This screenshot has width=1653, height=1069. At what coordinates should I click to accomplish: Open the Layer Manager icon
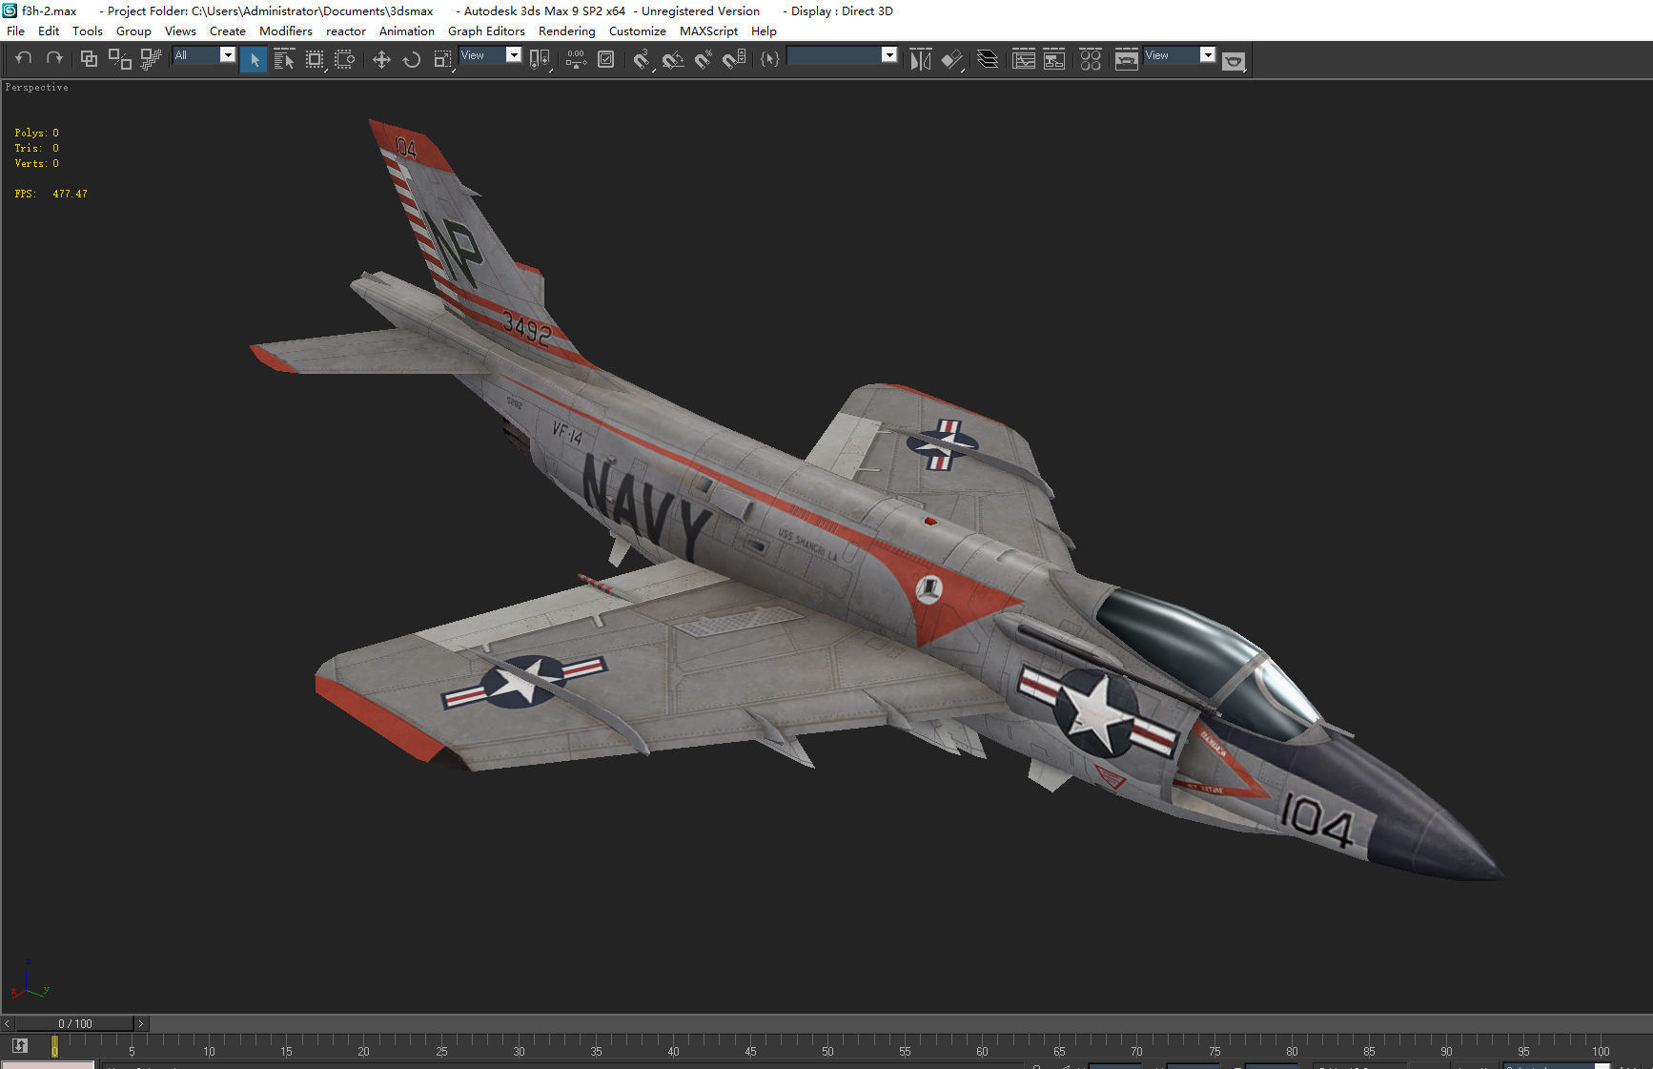(988, 59)
